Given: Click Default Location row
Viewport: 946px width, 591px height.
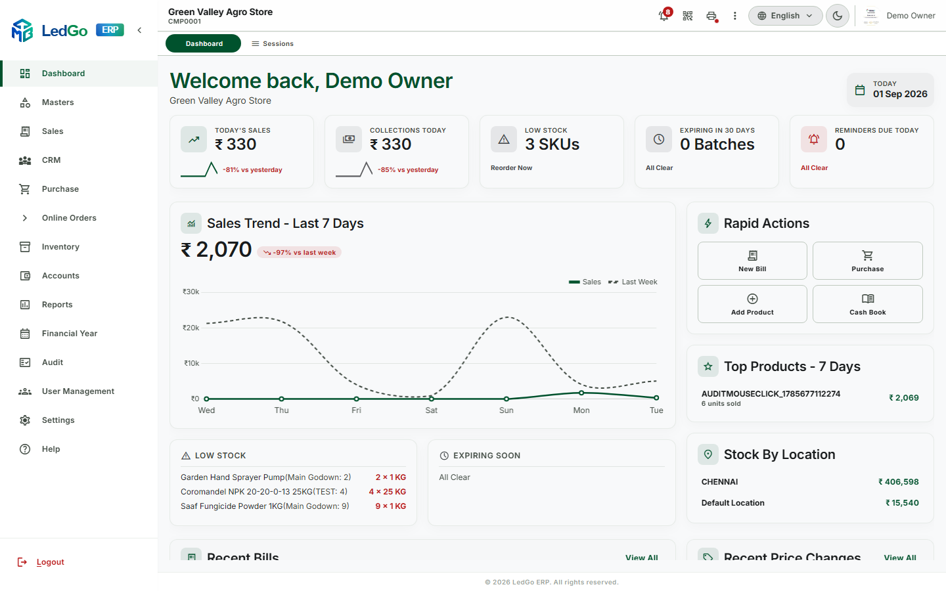Looking at the screenshot, I should (810, 503).
